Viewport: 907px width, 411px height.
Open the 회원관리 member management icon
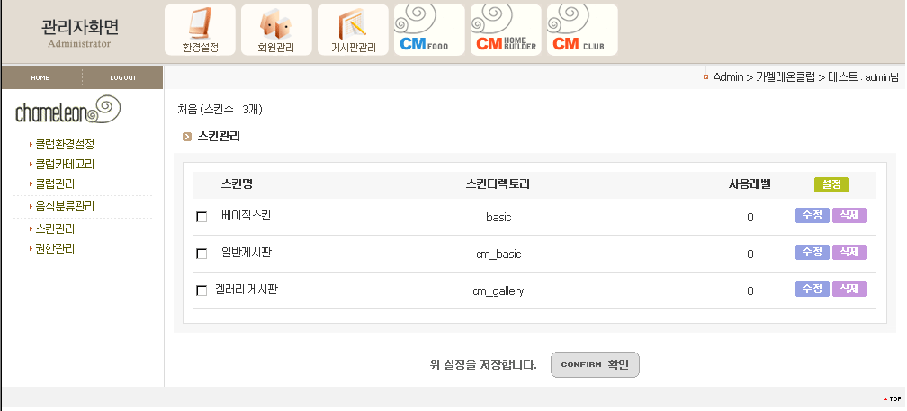276,30
